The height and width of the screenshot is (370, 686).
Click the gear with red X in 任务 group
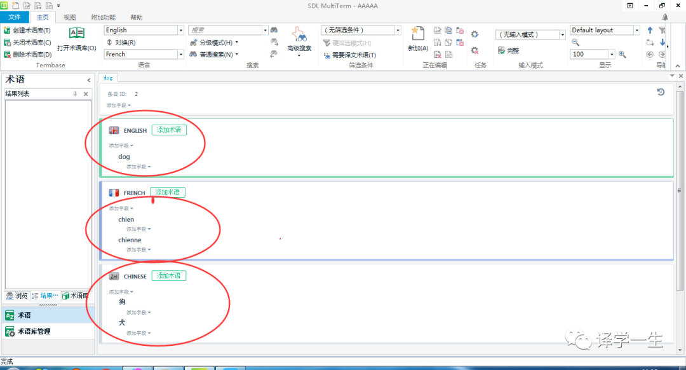tap(474, 50)
